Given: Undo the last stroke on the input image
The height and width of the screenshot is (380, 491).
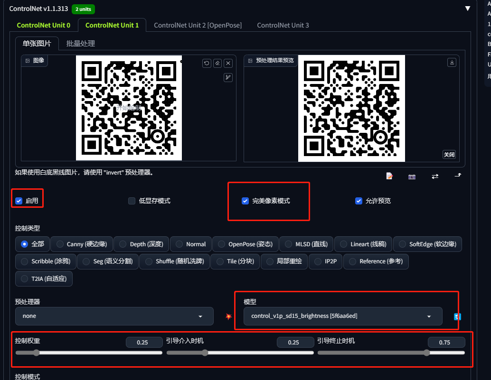Looking at the screenshot, I should click(x=207, y=63).
